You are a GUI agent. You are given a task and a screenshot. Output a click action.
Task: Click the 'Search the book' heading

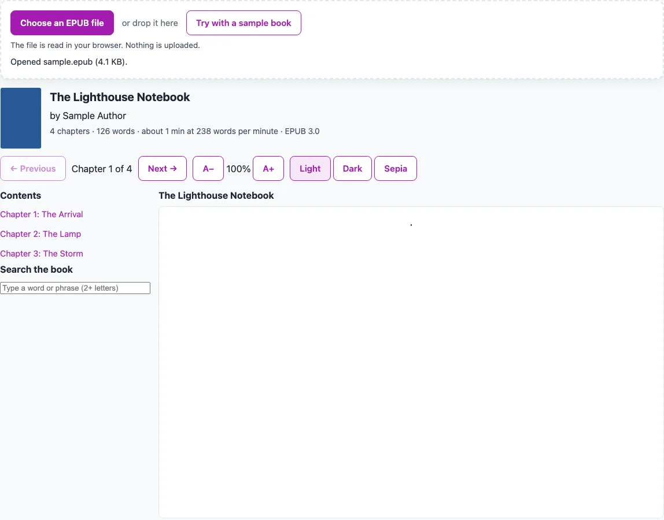point(36,269)
